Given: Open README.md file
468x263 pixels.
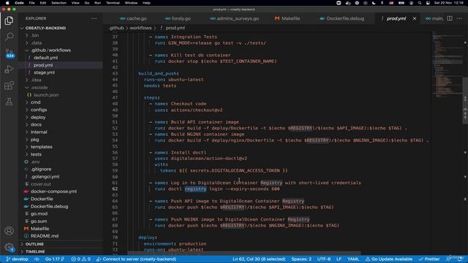Looking at the screenshot, I should (45, 236).
